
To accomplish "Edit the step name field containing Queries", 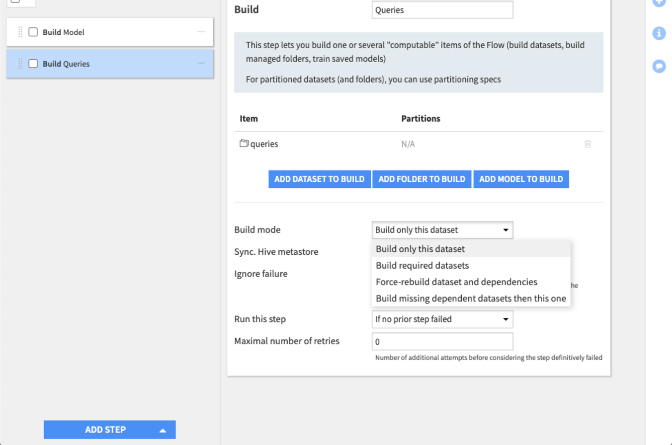I will point(442,10).
